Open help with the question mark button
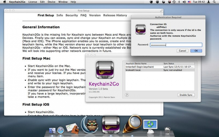Viewport: 219px width, 137px height. pyautogui.click(x=127, y=95)
